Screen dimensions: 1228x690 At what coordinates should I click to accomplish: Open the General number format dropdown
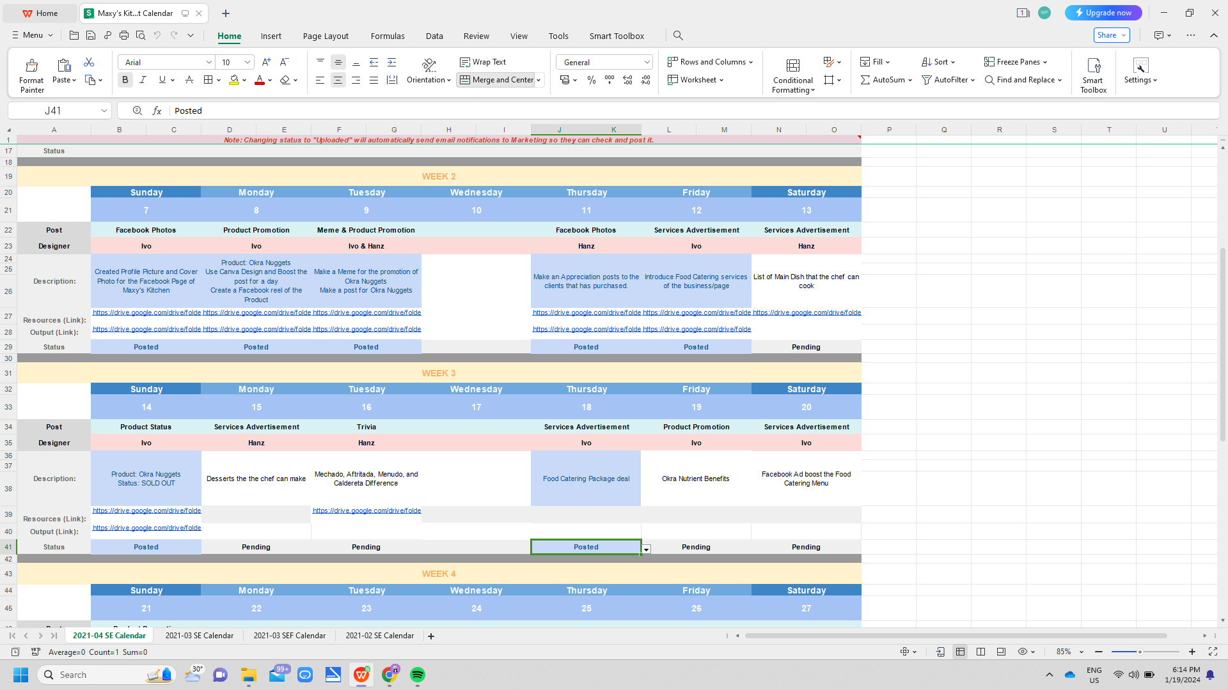click(647, 62)
